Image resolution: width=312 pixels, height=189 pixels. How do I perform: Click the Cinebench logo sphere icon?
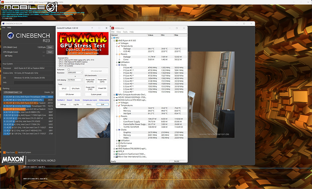(x=10, y=36)
